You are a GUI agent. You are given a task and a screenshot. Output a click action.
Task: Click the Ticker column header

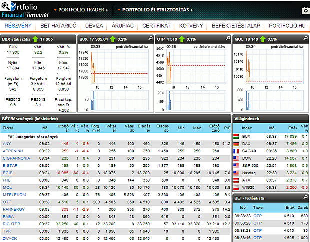8,128
